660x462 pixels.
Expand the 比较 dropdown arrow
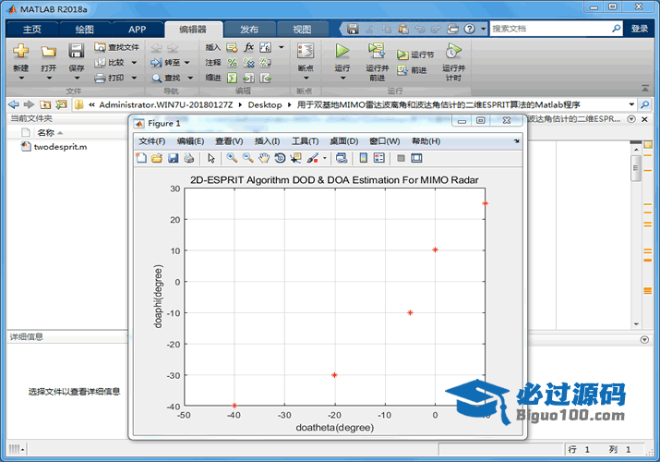(134, 63)
